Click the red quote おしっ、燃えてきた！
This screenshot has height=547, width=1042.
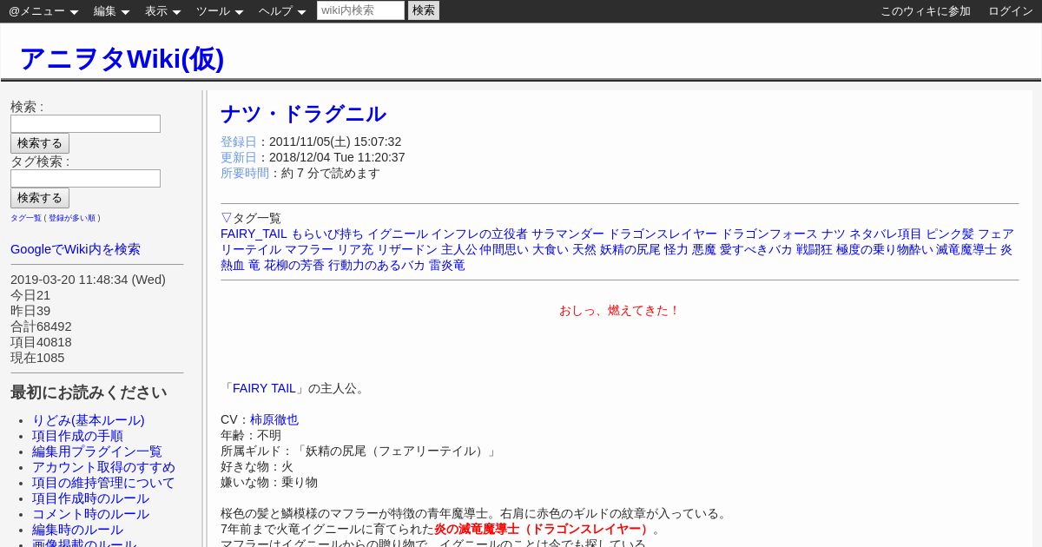pyautogui.click(x=619, y=310)
